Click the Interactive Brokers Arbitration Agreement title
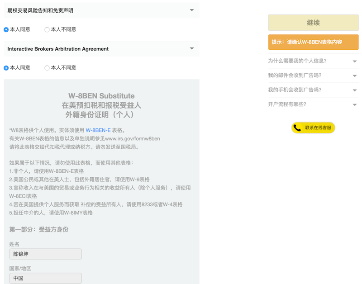The width and height of the screenshot is (362, 284). (x=58, y=49)
